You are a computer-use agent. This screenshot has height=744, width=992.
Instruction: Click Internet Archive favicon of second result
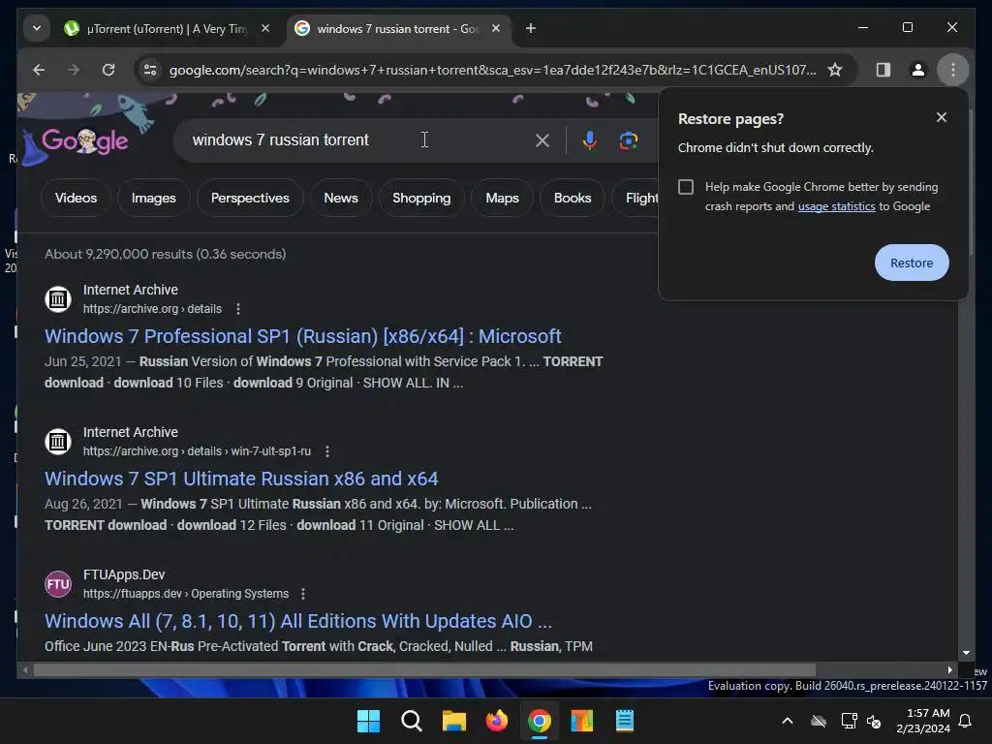pyautogui.click(x=57, y=441)
